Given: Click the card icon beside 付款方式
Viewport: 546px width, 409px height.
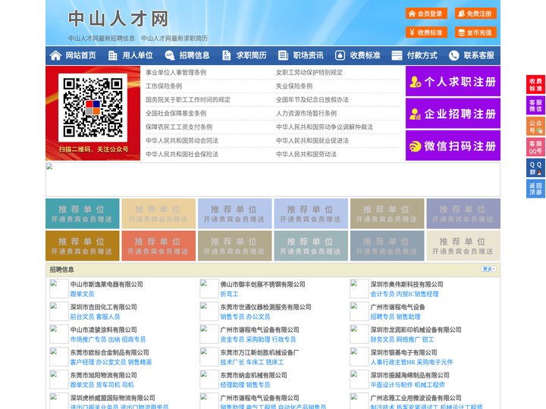Looking at the screenshot, I should [397, 55].
